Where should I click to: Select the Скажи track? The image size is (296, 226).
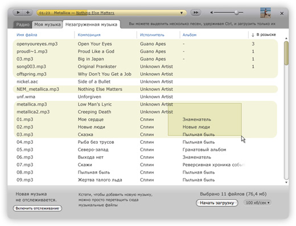(85, 165)
